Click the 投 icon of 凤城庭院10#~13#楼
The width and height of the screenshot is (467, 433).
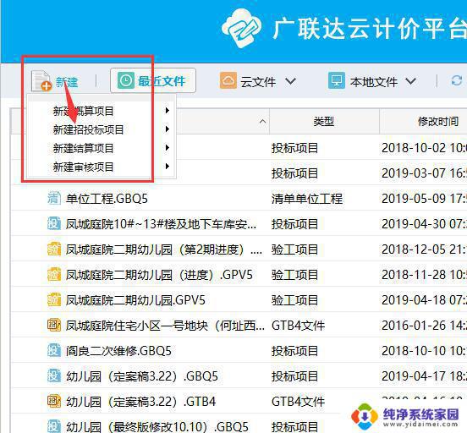(x=54, y=223)
